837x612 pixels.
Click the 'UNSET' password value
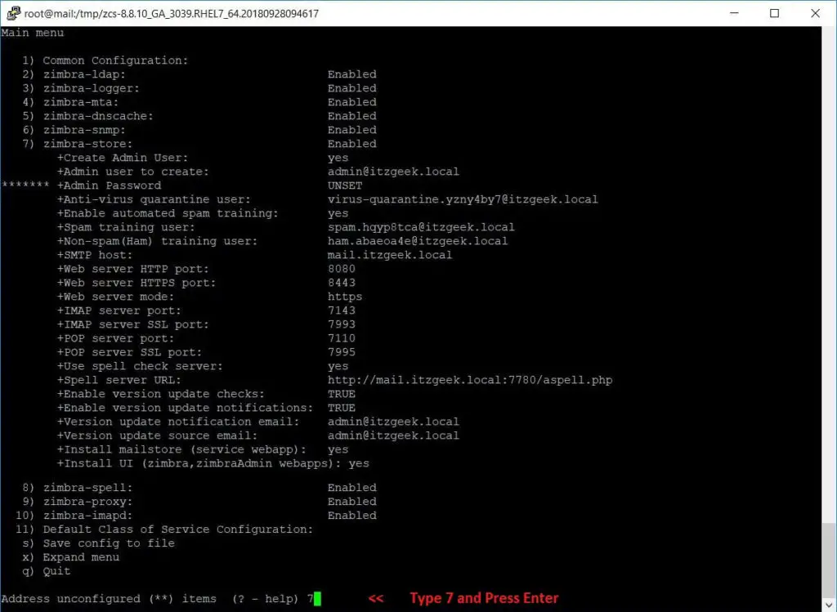point(345,185)
